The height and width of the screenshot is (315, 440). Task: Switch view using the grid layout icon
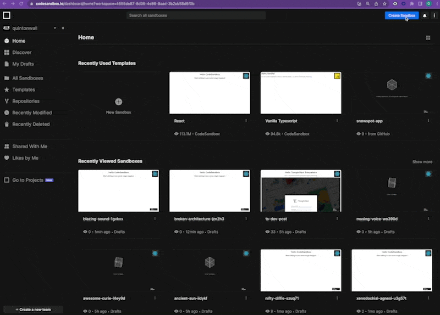tap(428, 37)
